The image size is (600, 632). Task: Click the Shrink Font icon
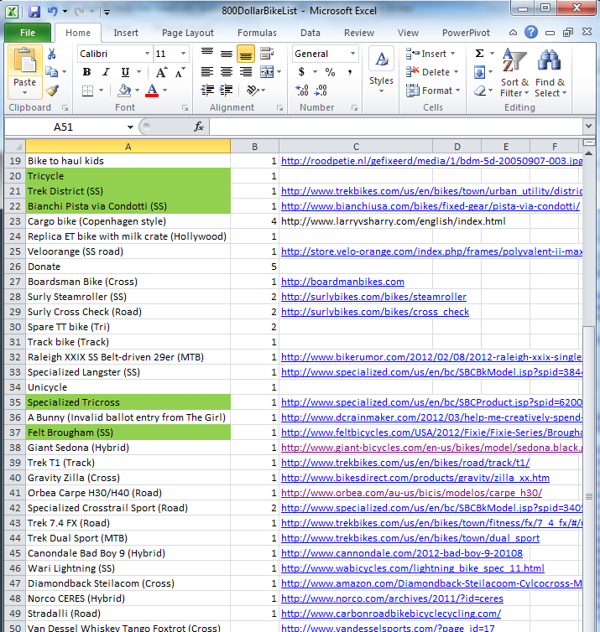180,72
